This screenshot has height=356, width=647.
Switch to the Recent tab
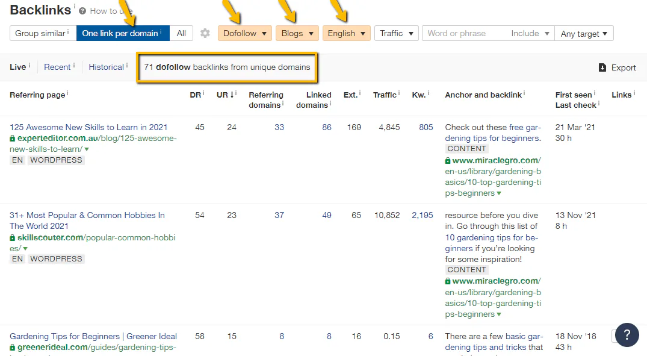57,67
